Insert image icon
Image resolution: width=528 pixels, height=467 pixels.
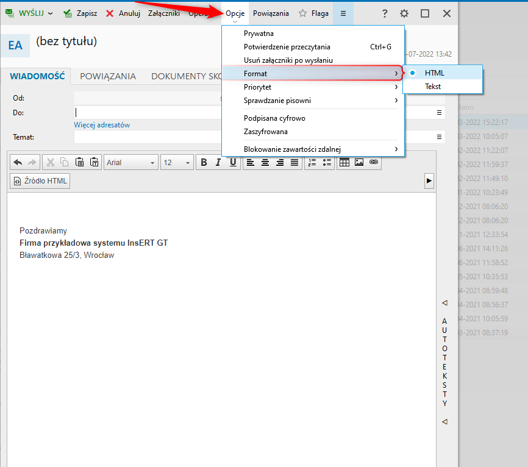tap(359, 163)
